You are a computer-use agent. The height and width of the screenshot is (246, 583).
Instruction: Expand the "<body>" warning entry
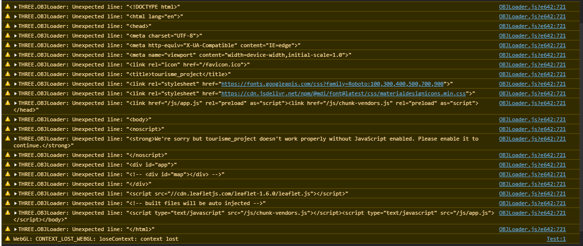coord(15,119)
